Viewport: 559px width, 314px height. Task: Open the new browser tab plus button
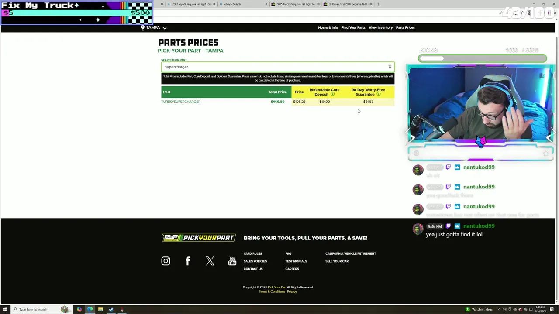[379, 4]
